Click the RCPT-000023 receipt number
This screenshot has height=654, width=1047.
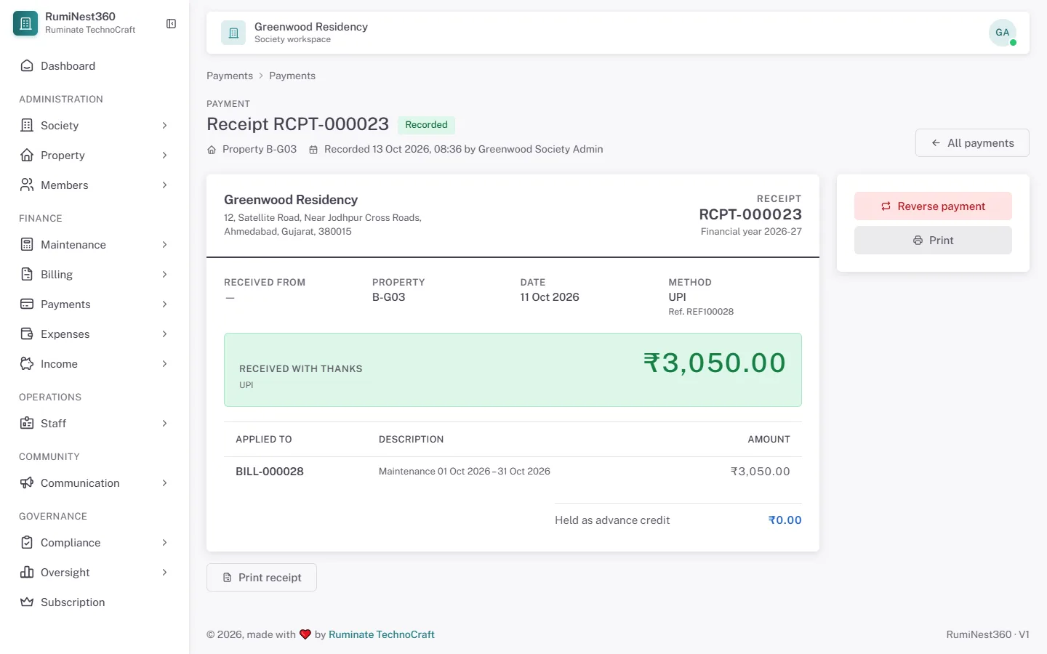click(750, 214)
